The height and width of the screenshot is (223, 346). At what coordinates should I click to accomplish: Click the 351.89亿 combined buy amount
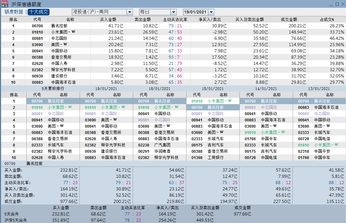coord(61,220)
